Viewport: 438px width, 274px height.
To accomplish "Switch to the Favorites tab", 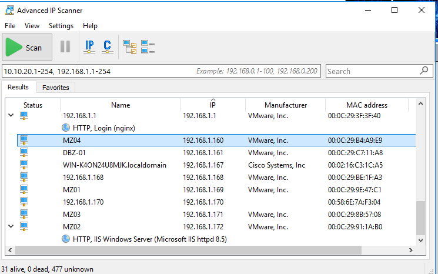I will click(56, 88).
